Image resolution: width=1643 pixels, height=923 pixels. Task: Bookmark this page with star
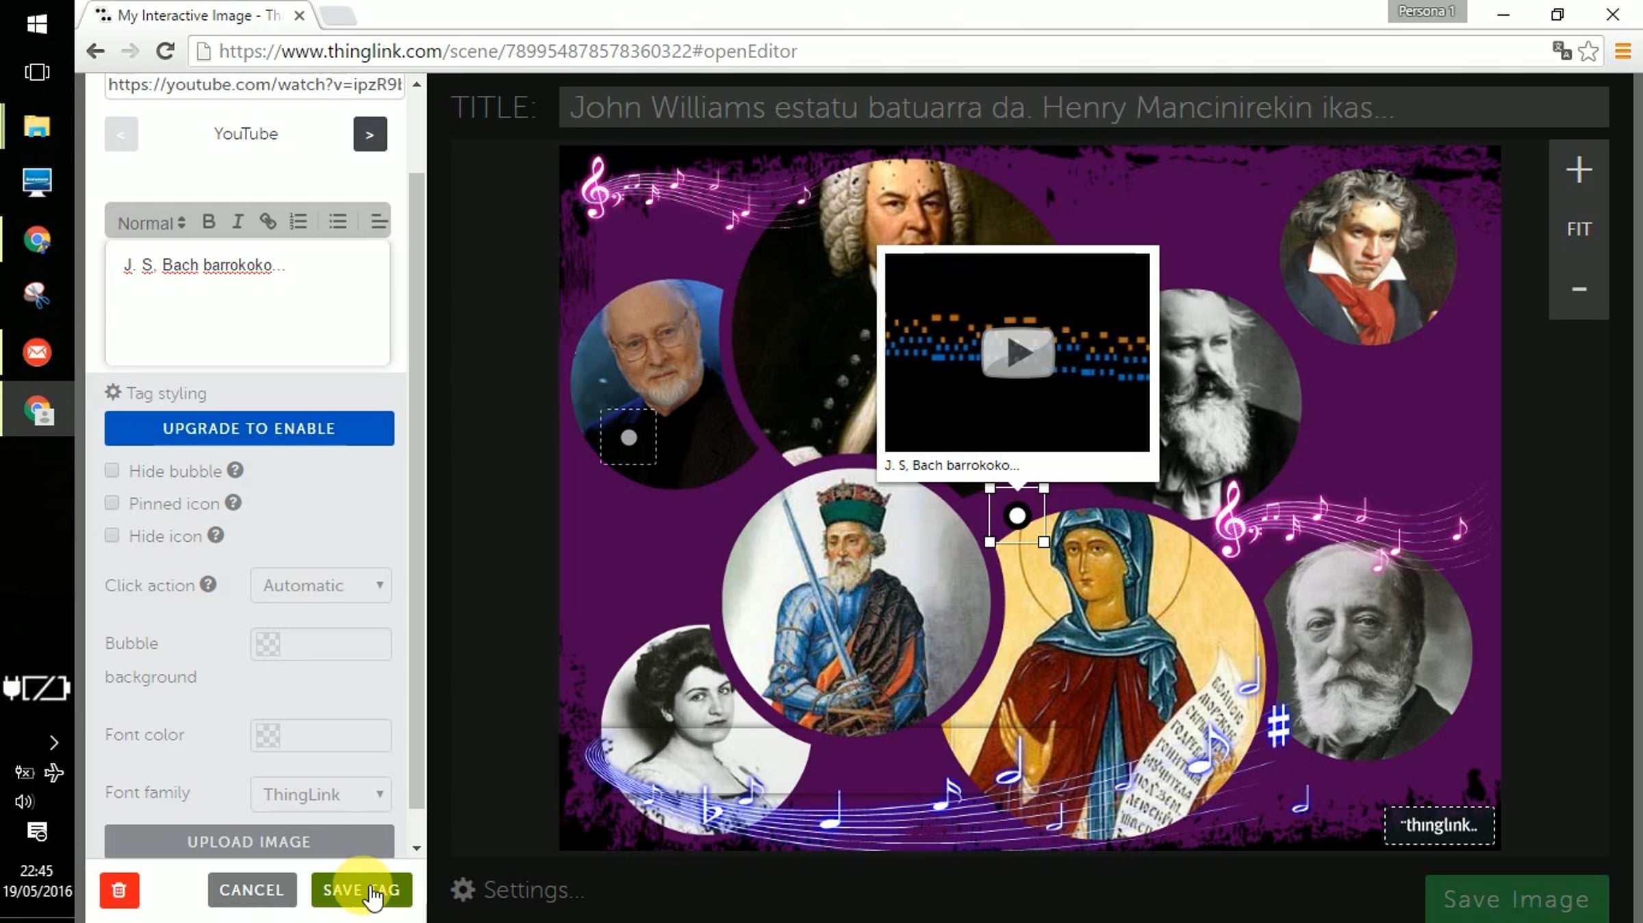(x=1588, y=51)
